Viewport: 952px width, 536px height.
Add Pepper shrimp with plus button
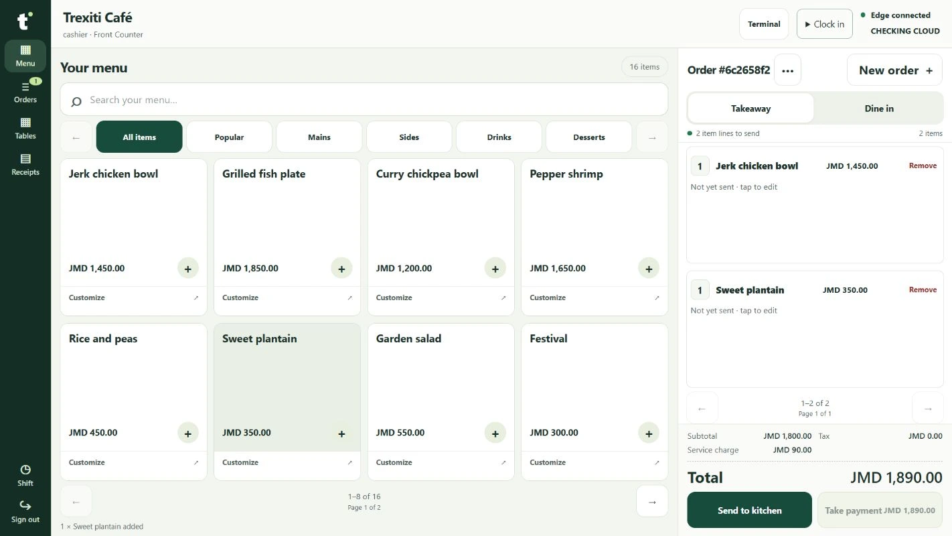pos(649,268)
